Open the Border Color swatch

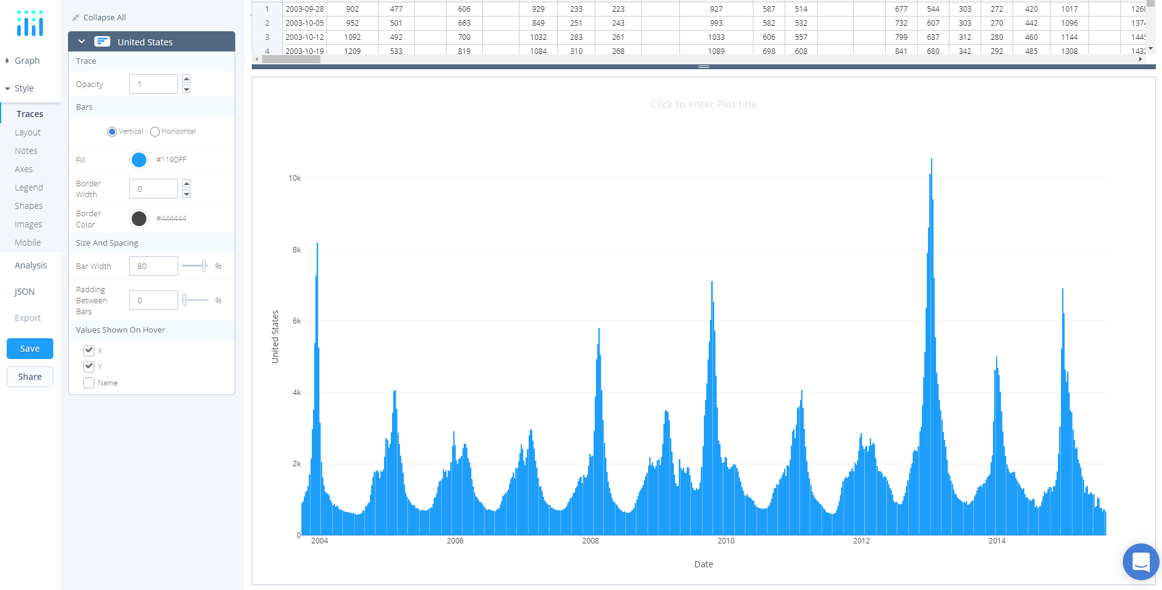139,219
